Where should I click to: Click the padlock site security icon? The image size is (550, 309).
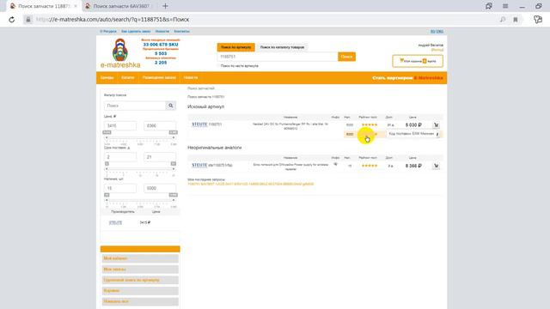point(28,20)
